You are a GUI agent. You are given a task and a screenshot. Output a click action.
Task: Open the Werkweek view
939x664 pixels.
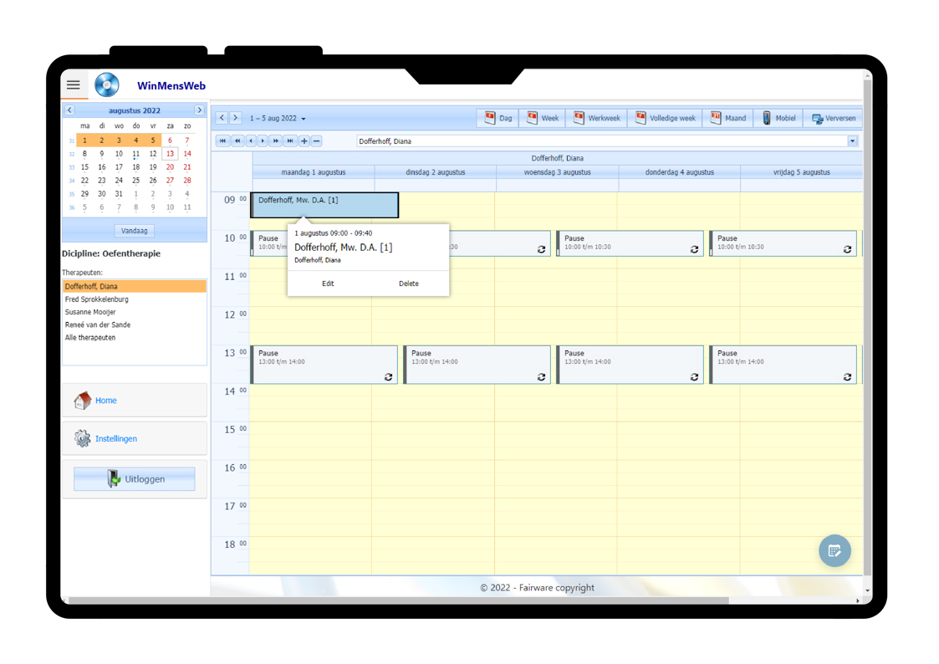point(597,118)
